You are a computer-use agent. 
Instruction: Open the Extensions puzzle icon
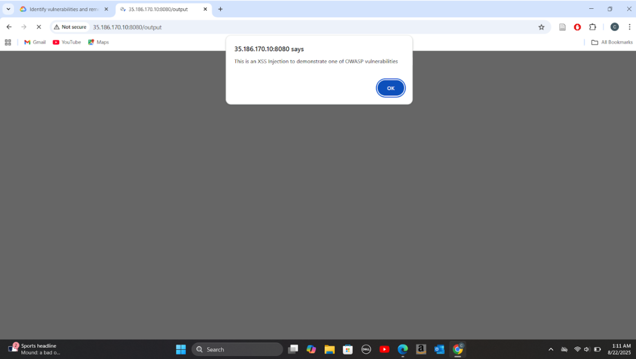[x=592, y=27]
